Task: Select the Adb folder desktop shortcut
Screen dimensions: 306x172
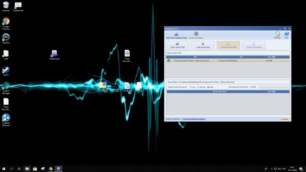Action: click(6, 55)
